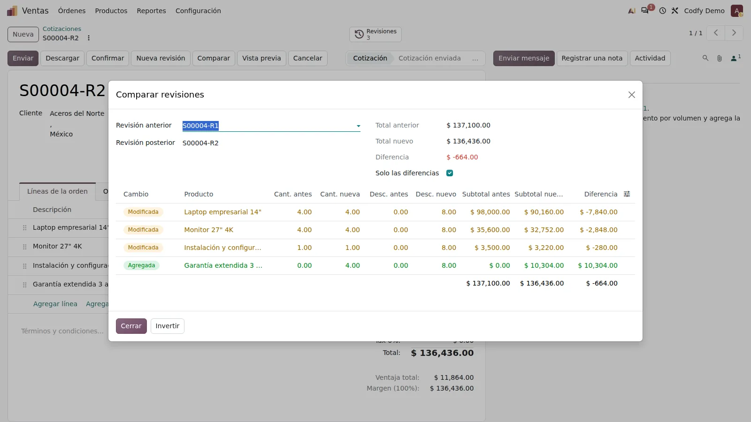Click the Registrar una nota button
Viewport: 751px width, 422px height.
[592, 58]
